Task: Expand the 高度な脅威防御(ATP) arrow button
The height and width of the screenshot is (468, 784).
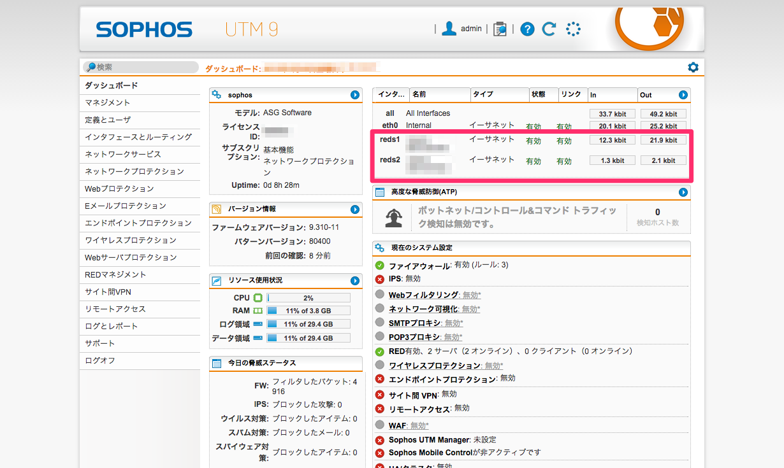Action: pyautogui.click(x=683, y=192)
